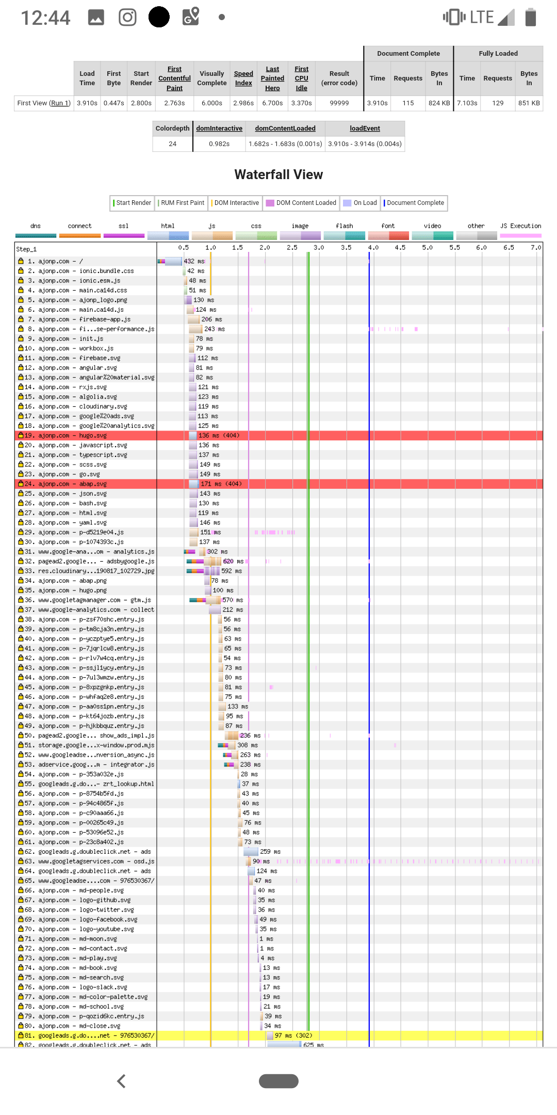Click the lock icon for abap.svg request 24
The height and width of the screenshot is (1115, 557).
click(21, 484)
